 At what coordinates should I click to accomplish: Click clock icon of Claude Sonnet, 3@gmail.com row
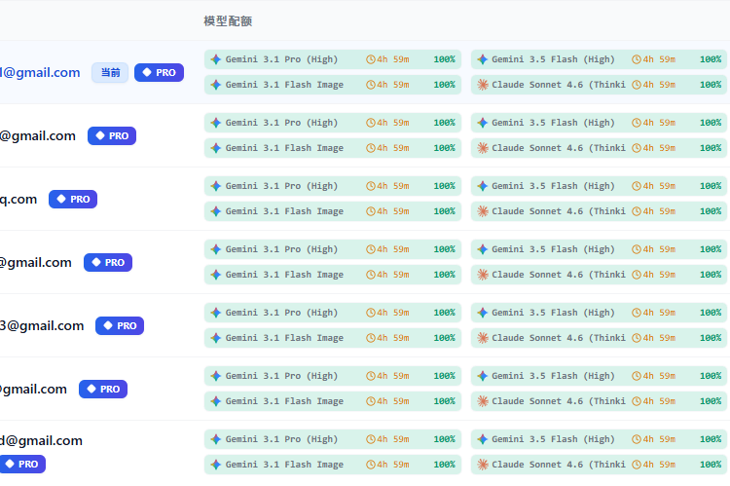tap(637, 338)
